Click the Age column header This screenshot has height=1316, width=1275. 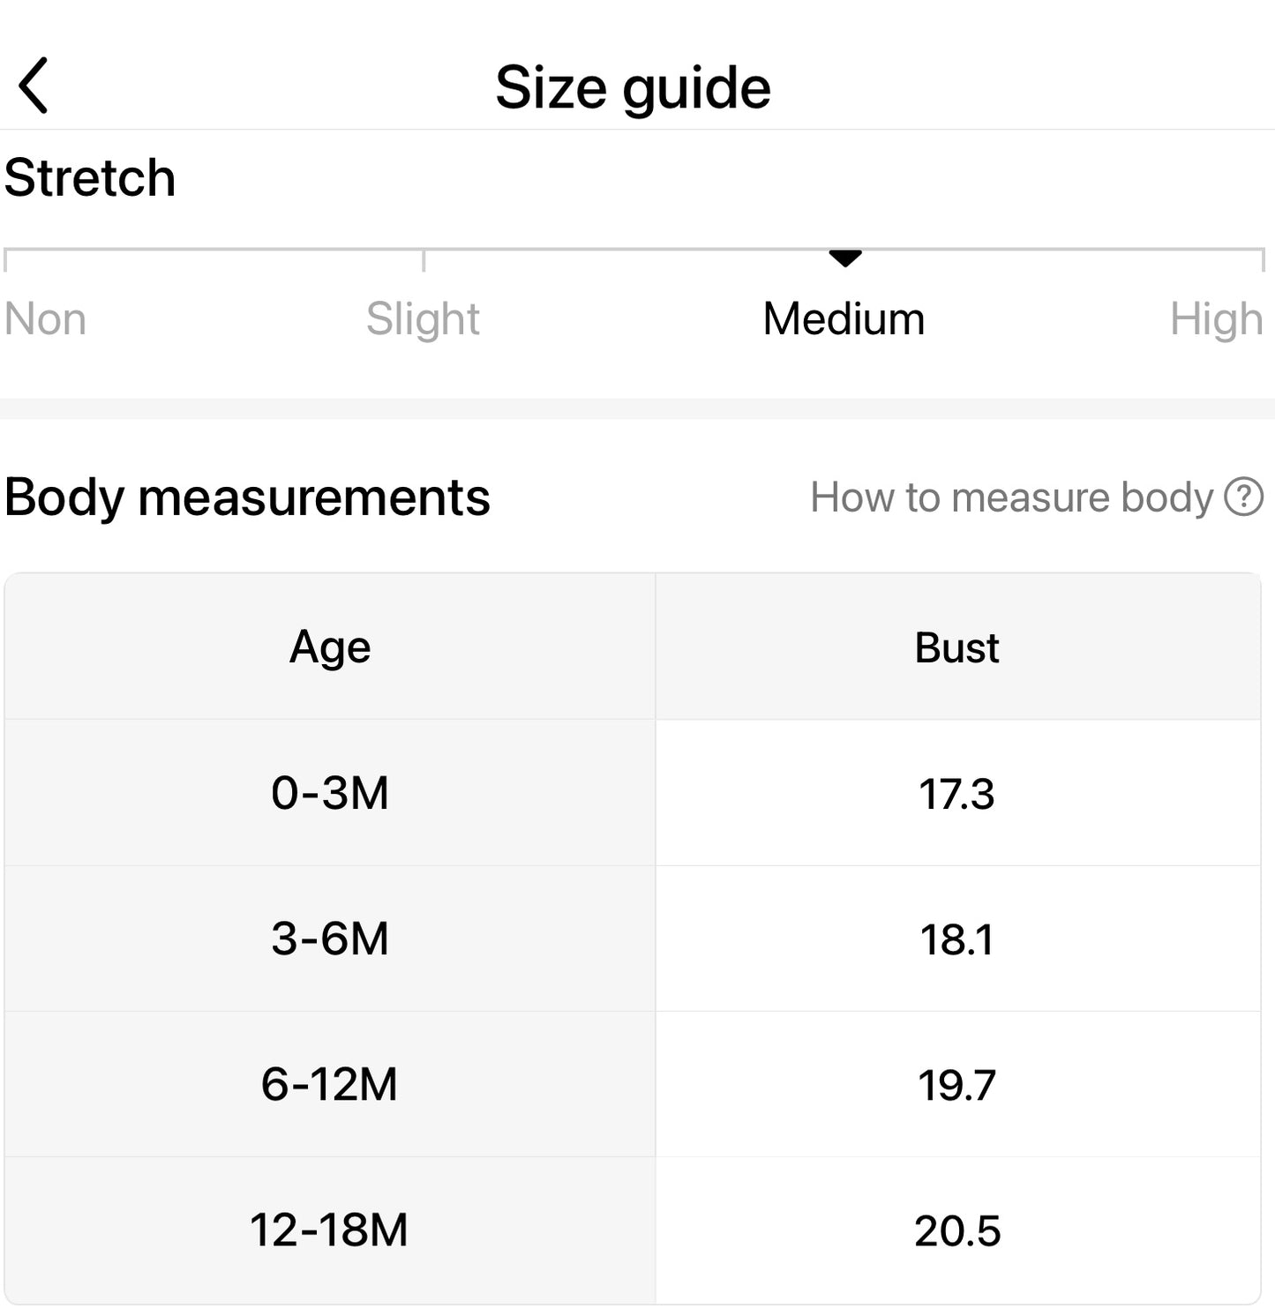pos(330,647)
